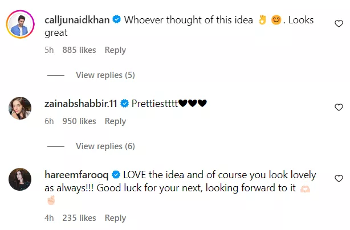Click zainabshabbir.11's verified badge
This screenshot has height=230, width=350.
point(124,103)
